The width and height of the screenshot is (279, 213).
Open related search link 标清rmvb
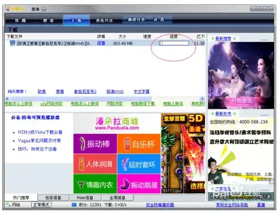click(x=115, y=91)
